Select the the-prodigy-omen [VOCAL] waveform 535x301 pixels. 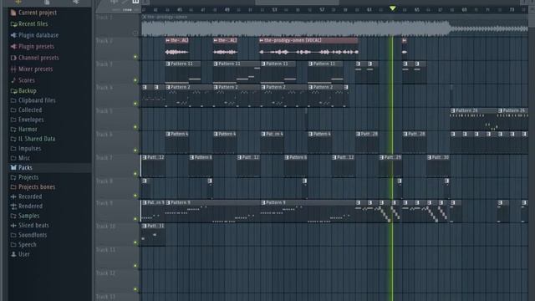[308, 52]
